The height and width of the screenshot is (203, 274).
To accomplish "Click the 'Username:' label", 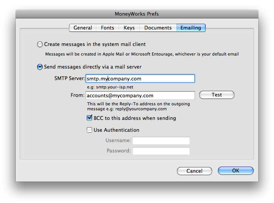I will pos(118,141).
